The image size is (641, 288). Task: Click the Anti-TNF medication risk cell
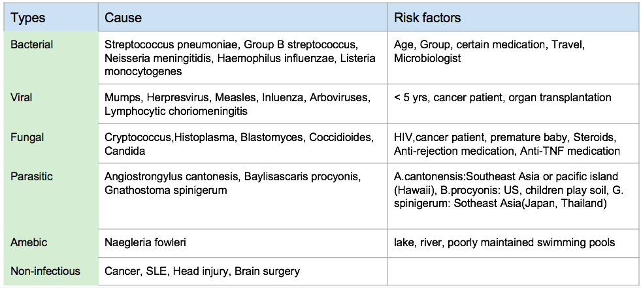point(506,144)
